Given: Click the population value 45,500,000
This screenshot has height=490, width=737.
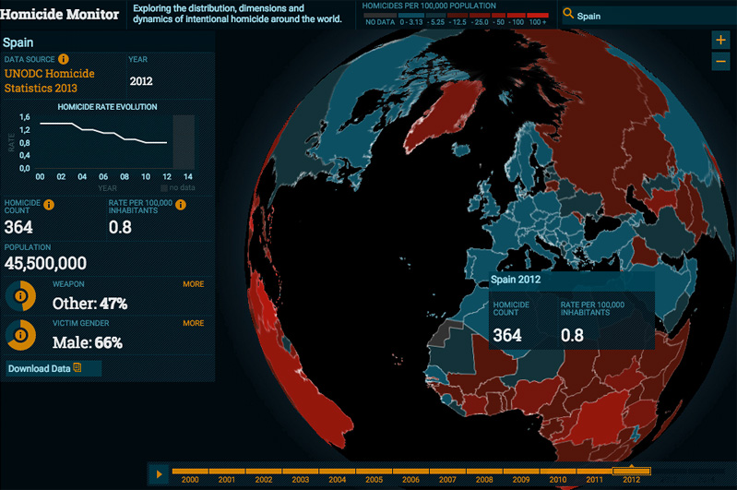Looking at the screenshot, I should [x=45, y=263].
